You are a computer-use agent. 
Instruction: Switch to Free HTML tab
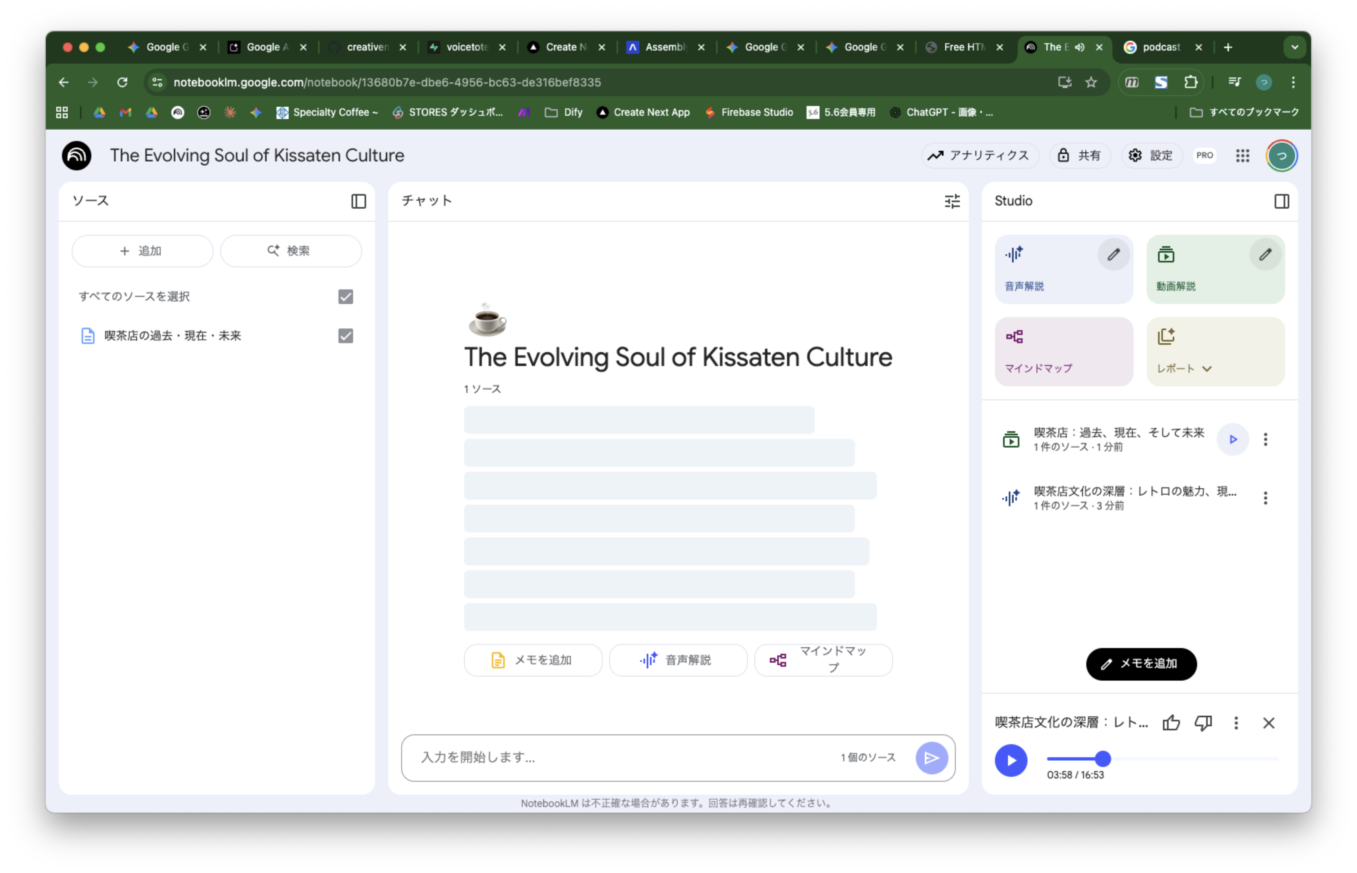pyautogui.click(x=964, y=47)
